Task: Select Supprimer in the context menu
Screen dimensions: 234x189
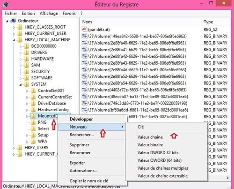Action: (79, 145)
